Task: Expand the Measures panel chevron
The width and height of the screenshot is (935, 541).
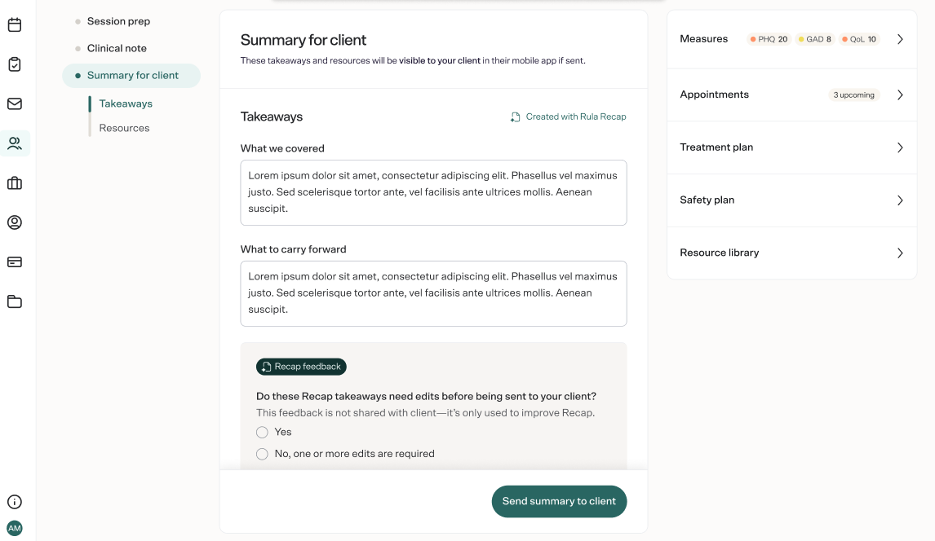Action: click(900, 39)
